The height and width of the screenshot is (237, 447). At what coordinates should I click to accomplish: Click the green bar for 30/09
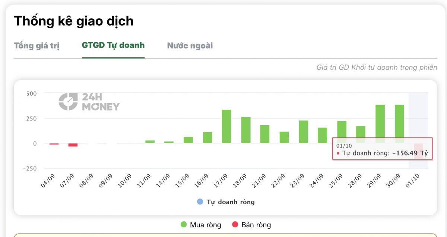click(x=399, y=124)
